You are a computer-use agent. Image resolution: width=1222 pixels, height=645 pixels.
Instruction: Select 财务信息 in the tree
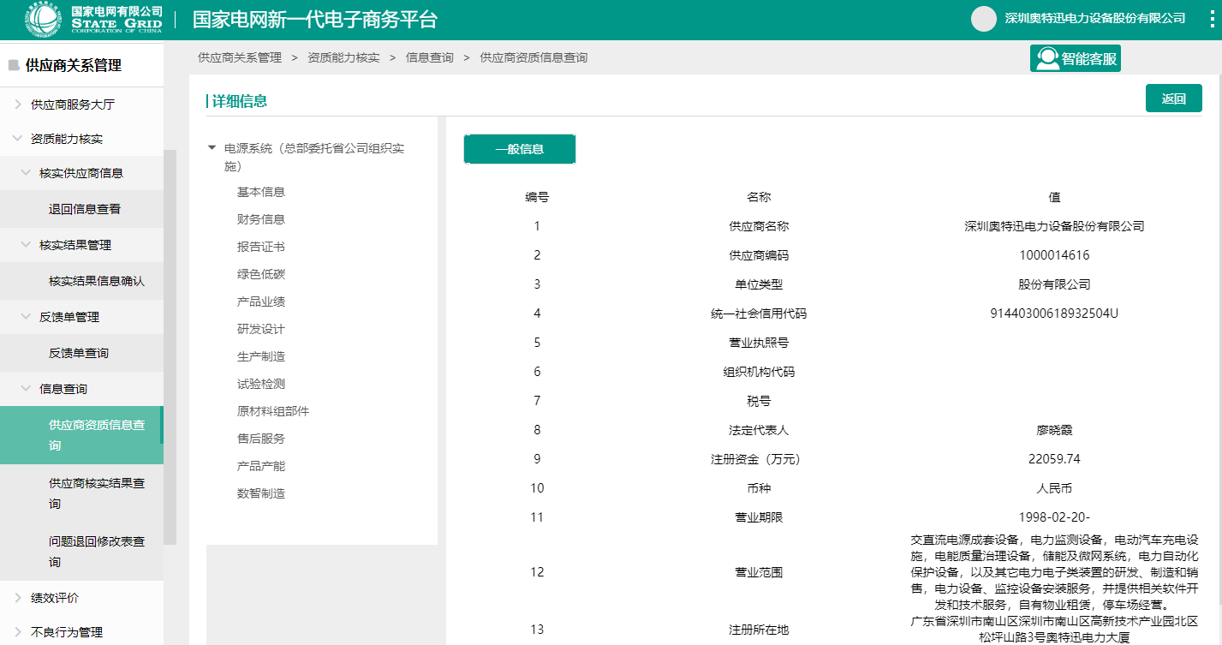click(260, 219)
